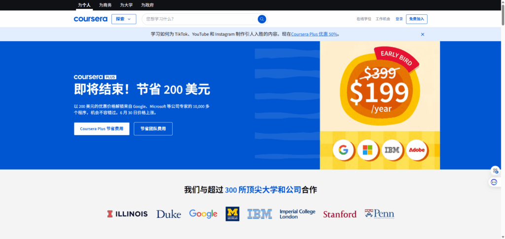Viewport: 505px width, 239px height.
Task: Click the Coursera Plus logo in the hero
Action: (95, 77)
